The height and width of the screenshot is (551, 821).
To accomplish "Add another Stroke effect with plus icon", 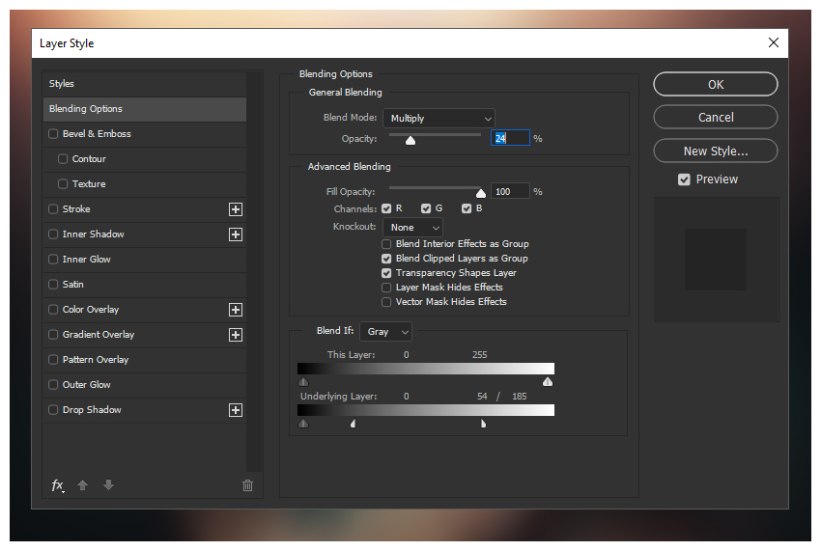I will point(236,209).
